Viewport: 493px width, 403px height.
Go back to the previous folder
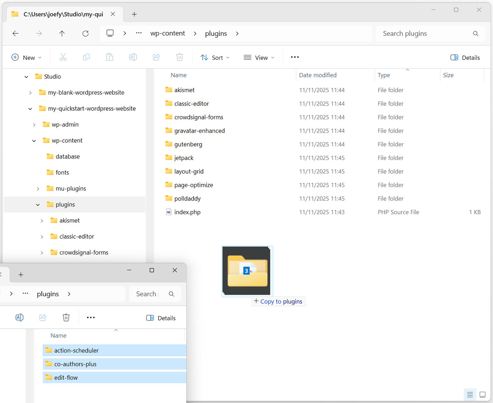click(x=15, y=33)
